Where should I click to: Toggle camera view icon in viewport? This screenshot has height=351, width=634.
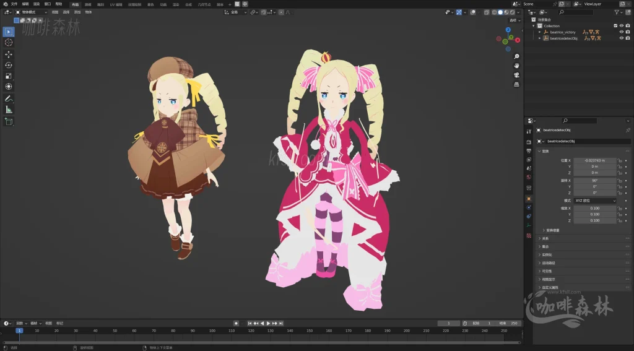(516, 75)
